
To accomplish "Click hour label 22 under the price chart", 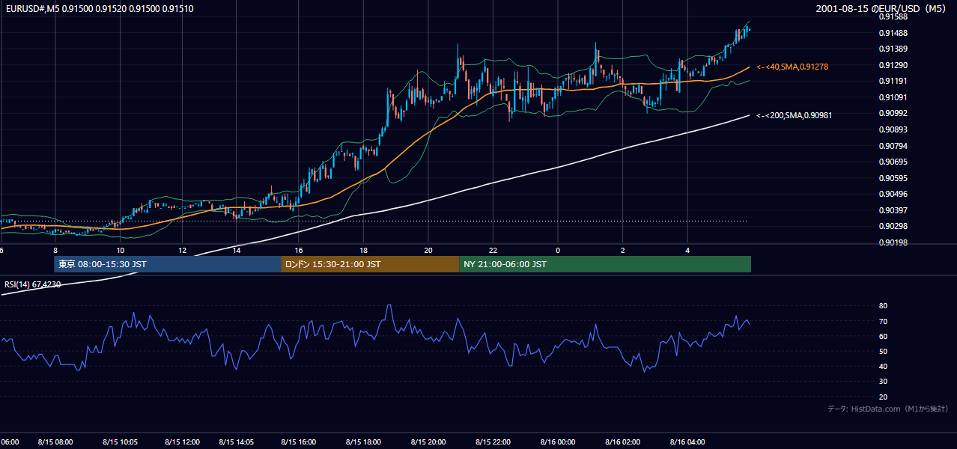I will (493, 250).
